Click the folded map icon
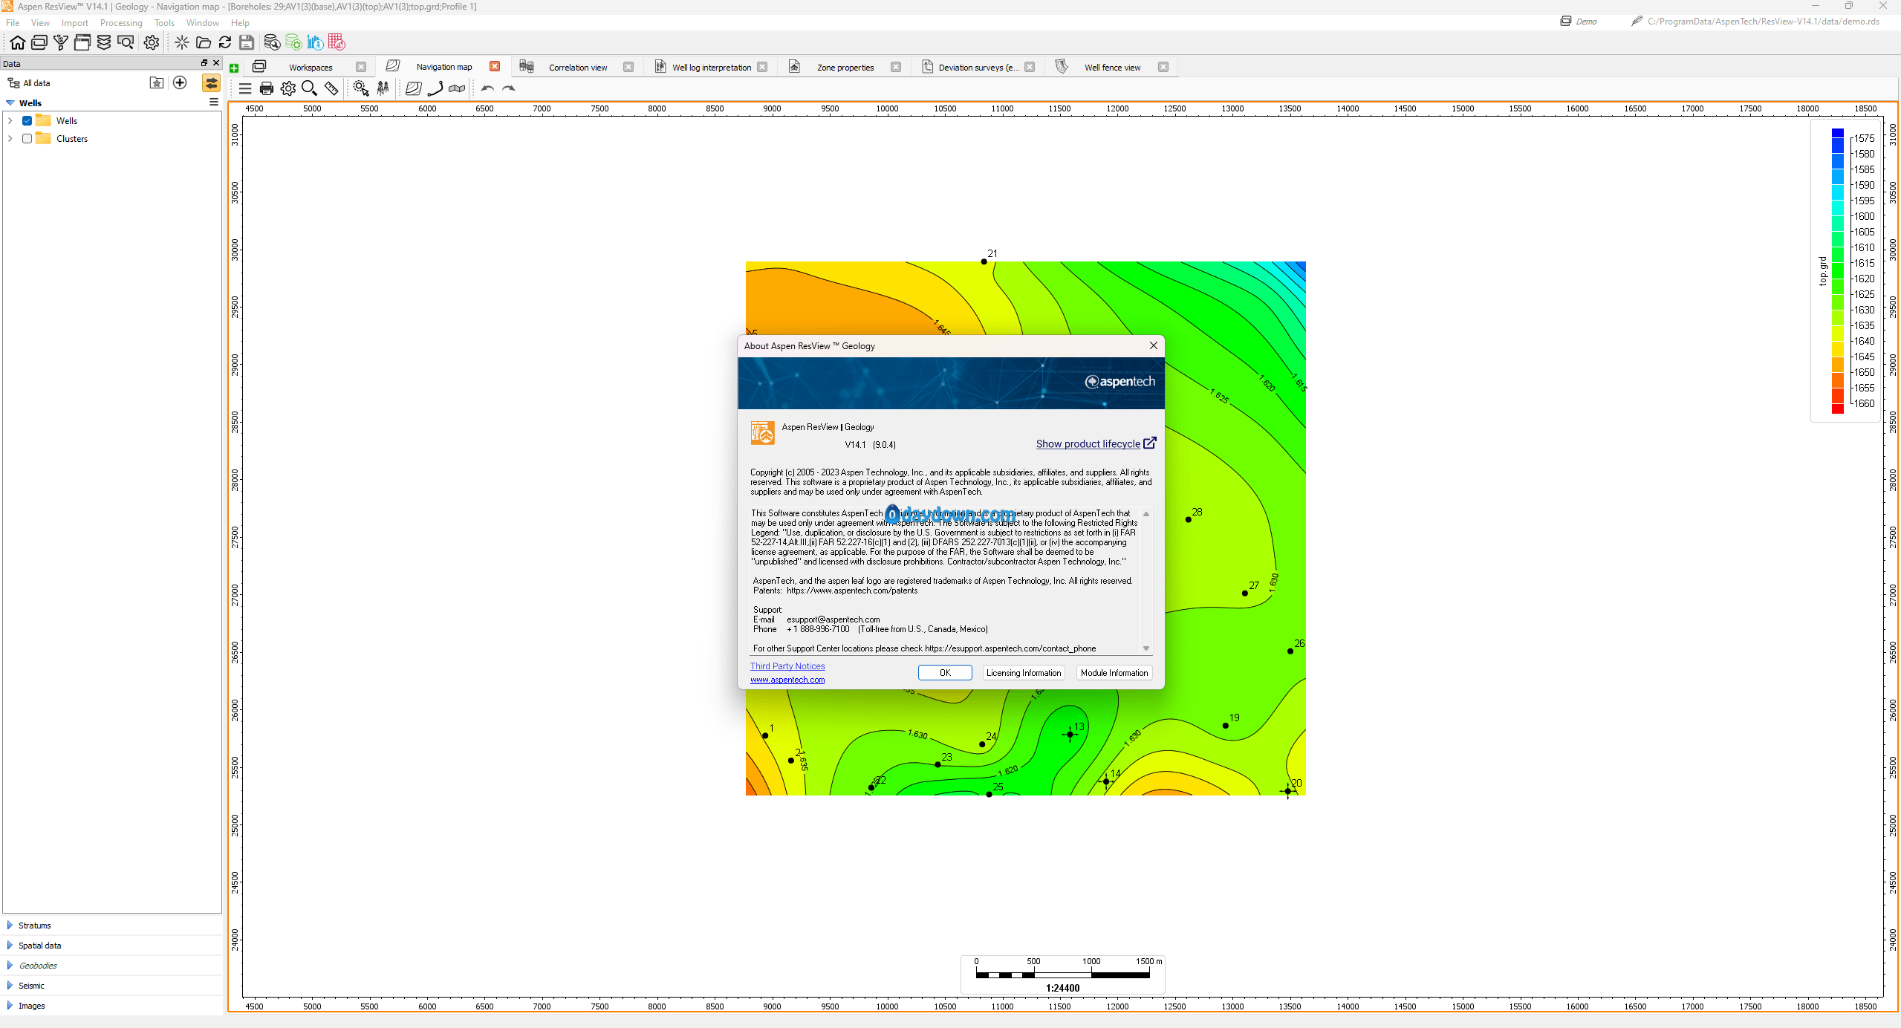The width and height of the screenshot is (1901, 1028). 457,88
